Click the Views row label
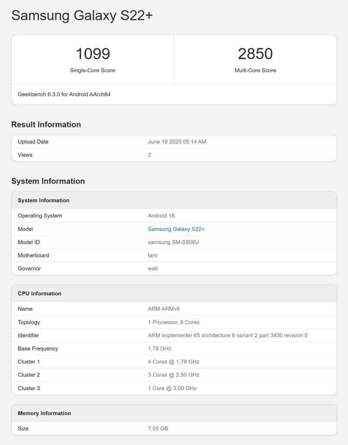 tap(25, 155)
